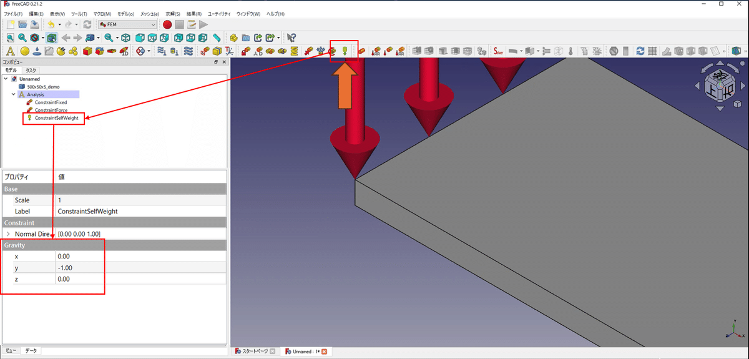The width and height of the screenshot is (749, 359).
Task: Close the Unnamed : 1* document tab
Action: [325, 352]
